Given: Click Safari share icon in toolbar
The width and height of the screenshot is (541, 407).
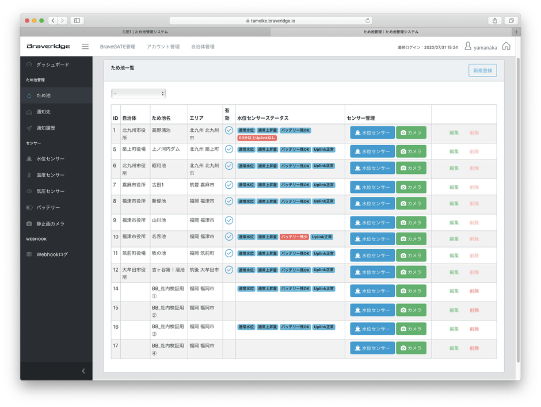Looking at the screenshot, I should [494, 20].
